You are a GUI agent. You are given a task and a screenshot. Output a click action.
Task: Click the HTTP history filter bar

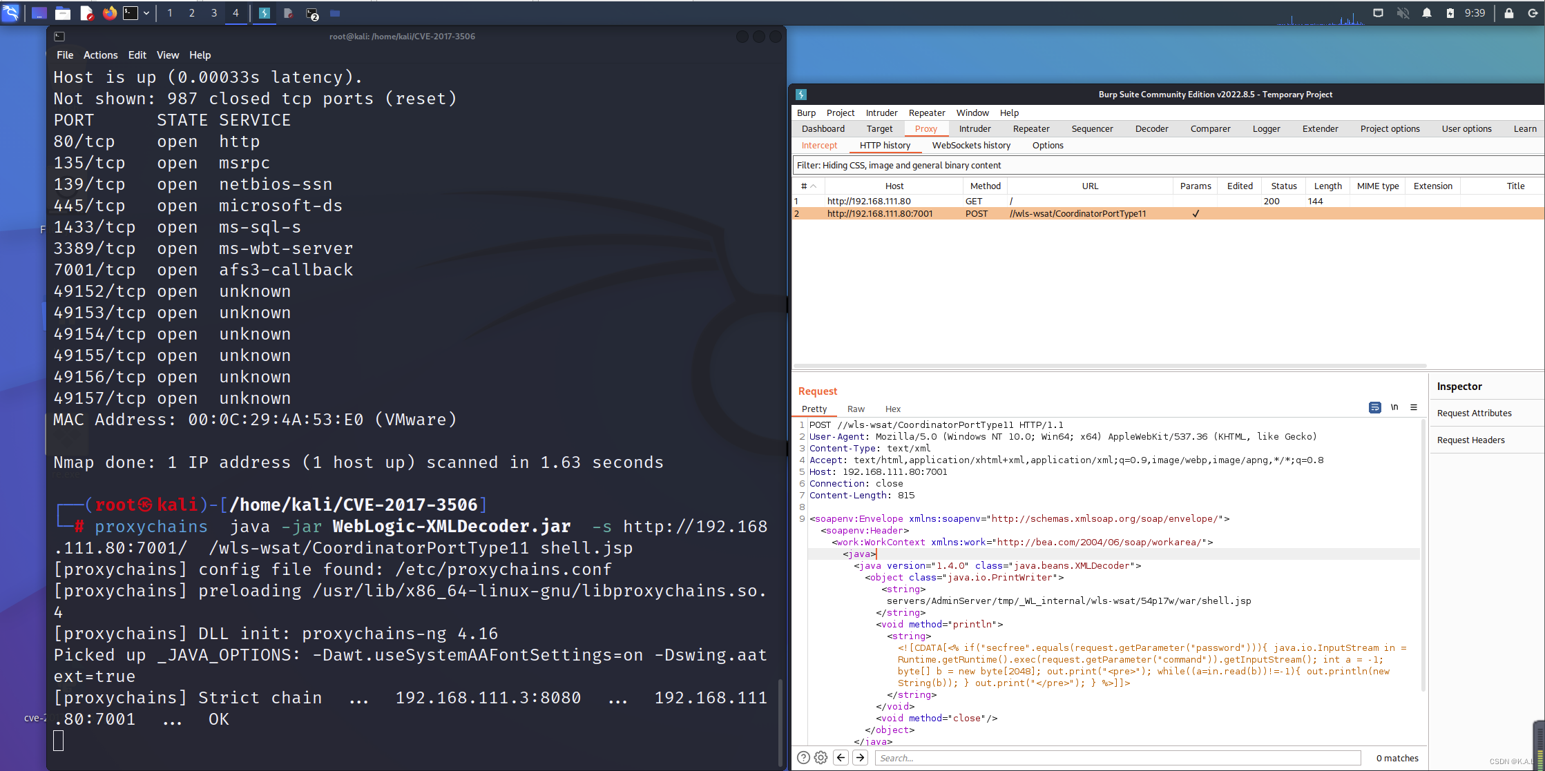(x=1167, y=165)
